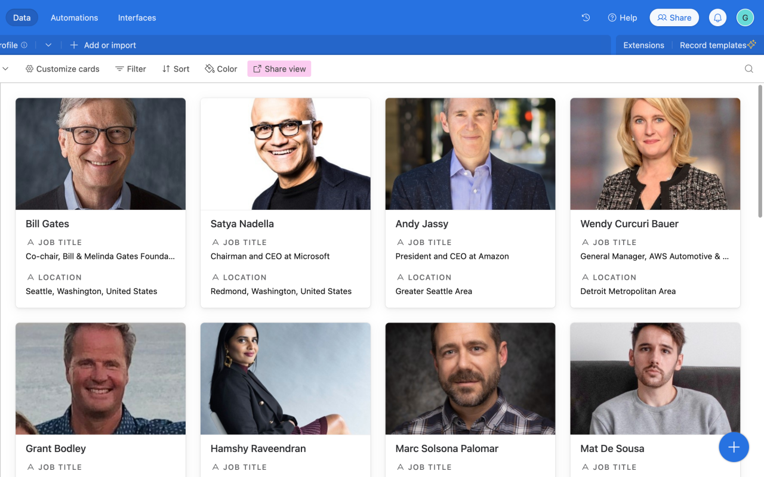The image size is (764, 477).
Task: Click Greater Seattle Area location
Action: [434, 292]
